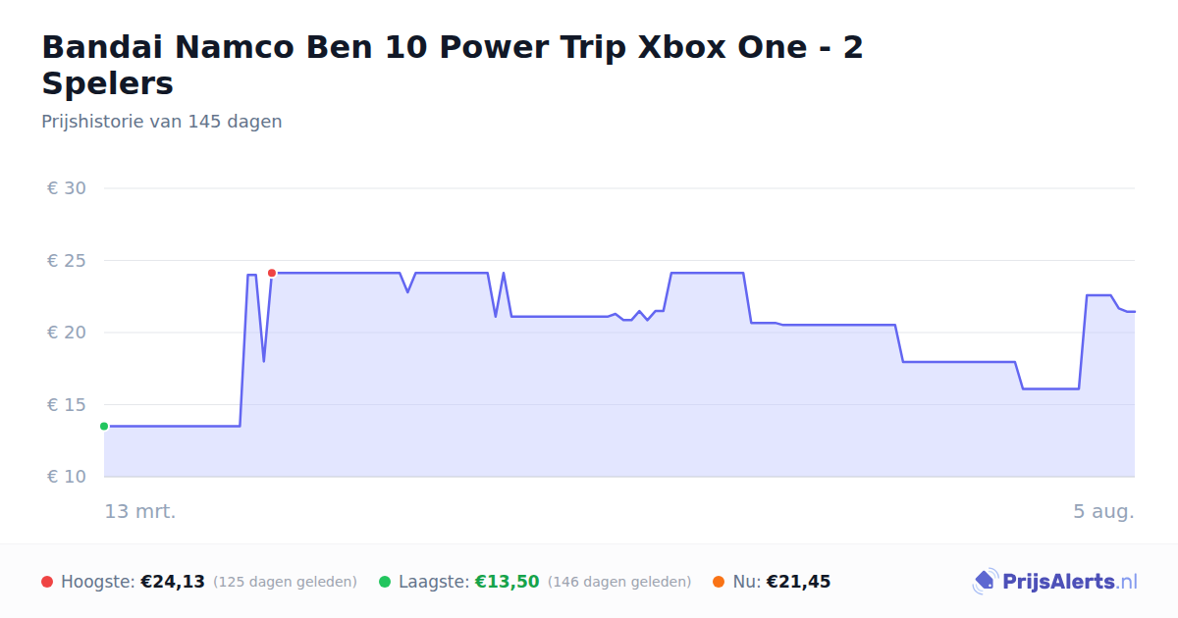Click the 13 mrt. start date label
1178x618 pixels.
click(x=140, y=511)
